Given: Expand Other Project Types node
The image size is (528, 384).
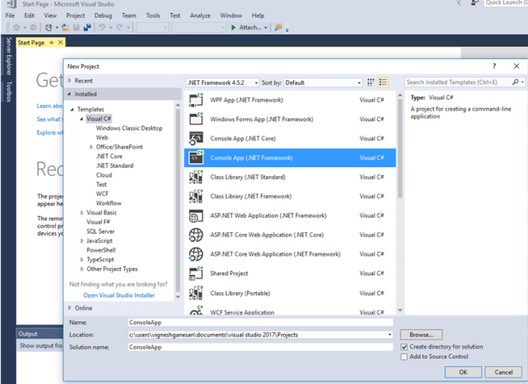Looking at the screenshot, I should pos(81,270).
